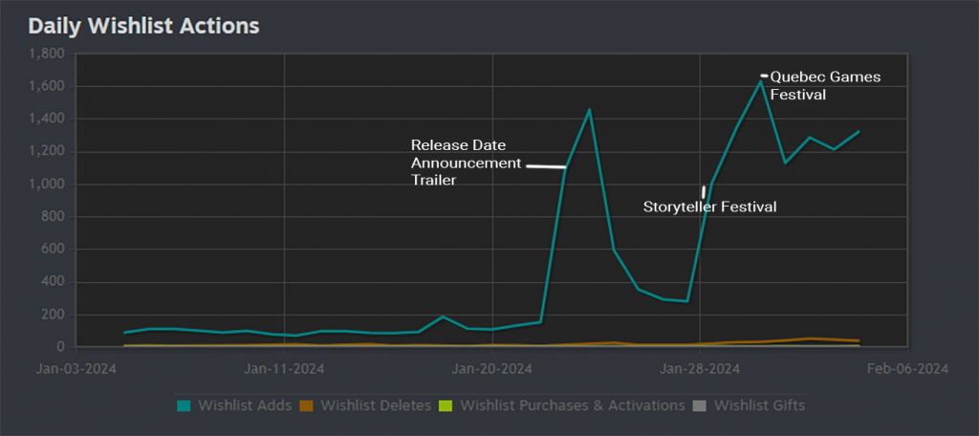Viewport: 979px width, 436px height.
Task: Toggle the Wishlist Adds series label
Action: pyautogui.click(x=244, y=405)
